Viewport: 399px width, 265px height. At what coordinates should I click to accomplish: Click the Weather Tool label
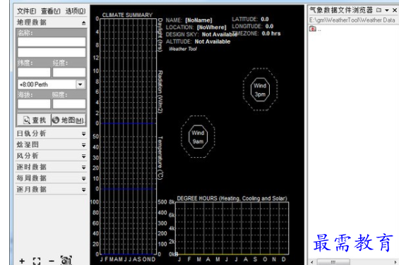coord(183,49)
